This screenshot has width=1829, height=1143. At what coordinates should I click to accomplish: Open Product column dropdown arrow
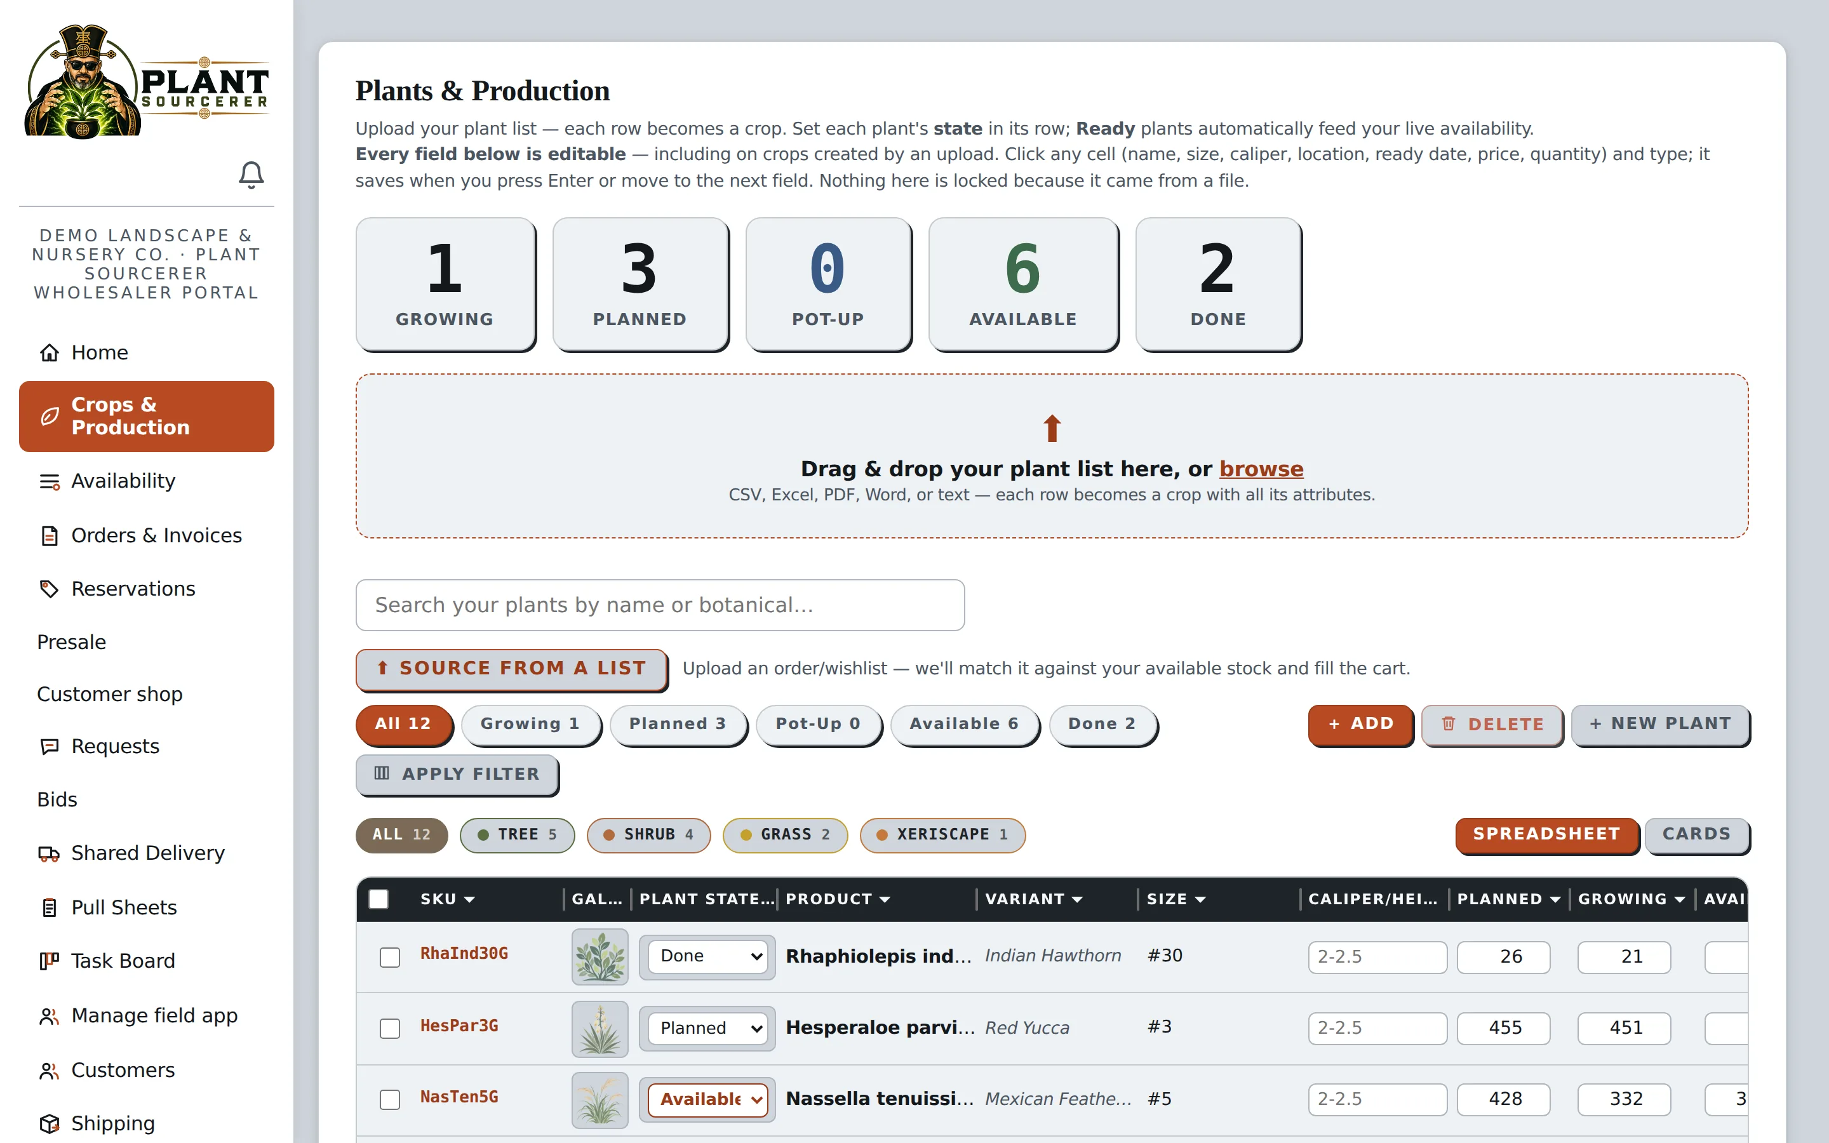click(884, 900)
